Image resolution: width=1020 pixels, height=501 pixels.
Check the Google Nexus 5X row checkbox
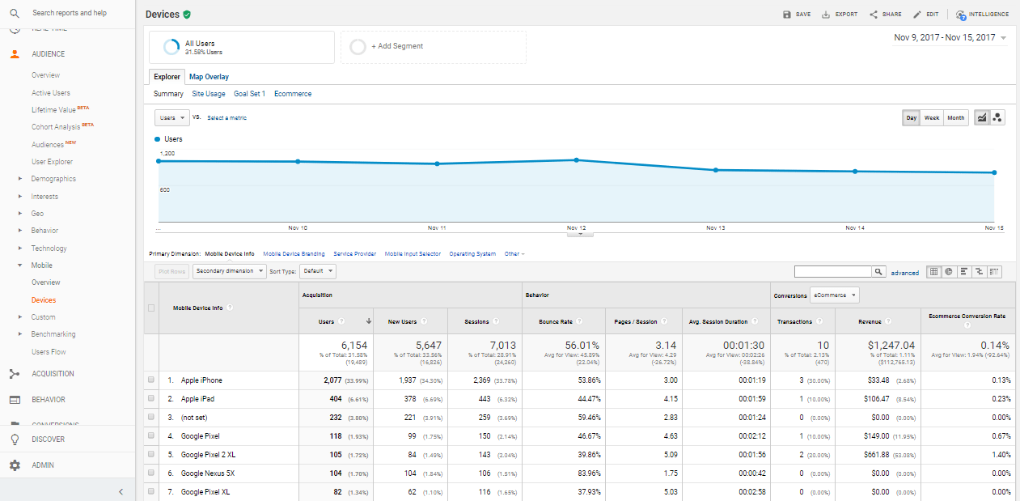pos(151,473)
